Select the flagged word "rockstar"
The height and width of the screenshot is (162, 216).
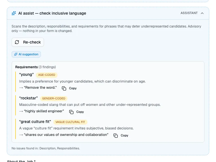(x=28, y=98)
